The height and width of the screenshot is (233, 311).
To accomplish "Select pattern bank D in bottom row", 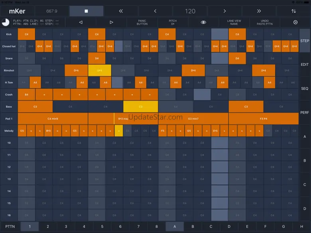I will pyautogui.click(x=229, y=227).
